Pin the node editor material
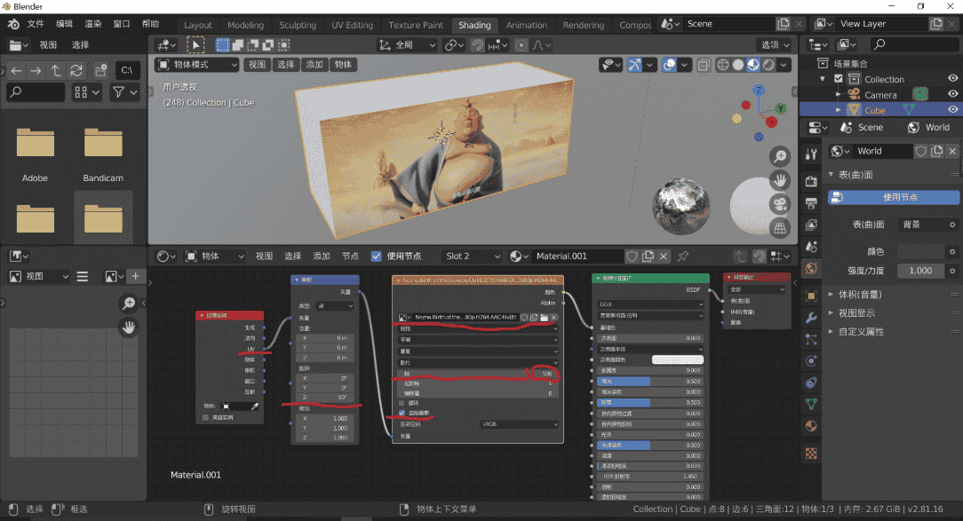The image size is (963, 521). tap(683, 256)
